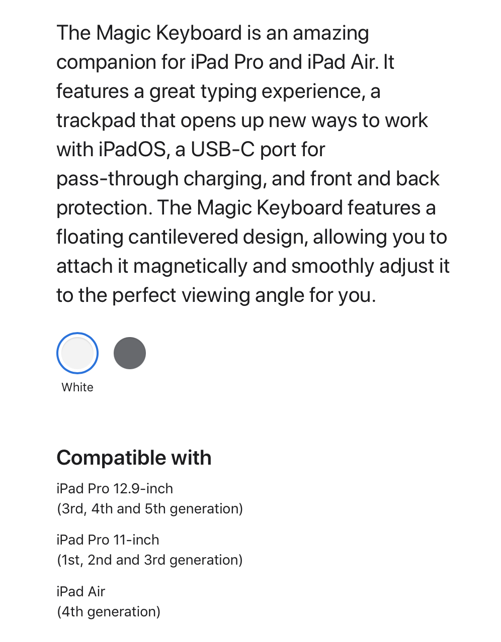Click the phrase "floating cantilevered design"
This screenshot has height=642, width=501.
182,237
